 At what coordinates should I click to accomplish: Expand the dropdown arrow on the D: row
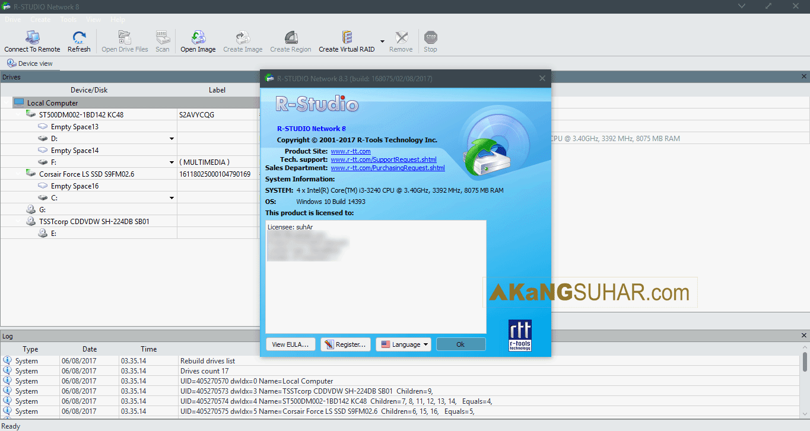171,138
